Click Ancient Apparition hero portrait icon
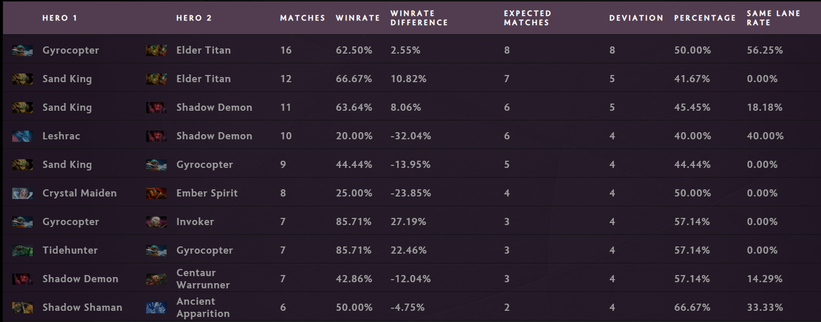821x322 pixels. pyautogui.click(x=156, y=307)
